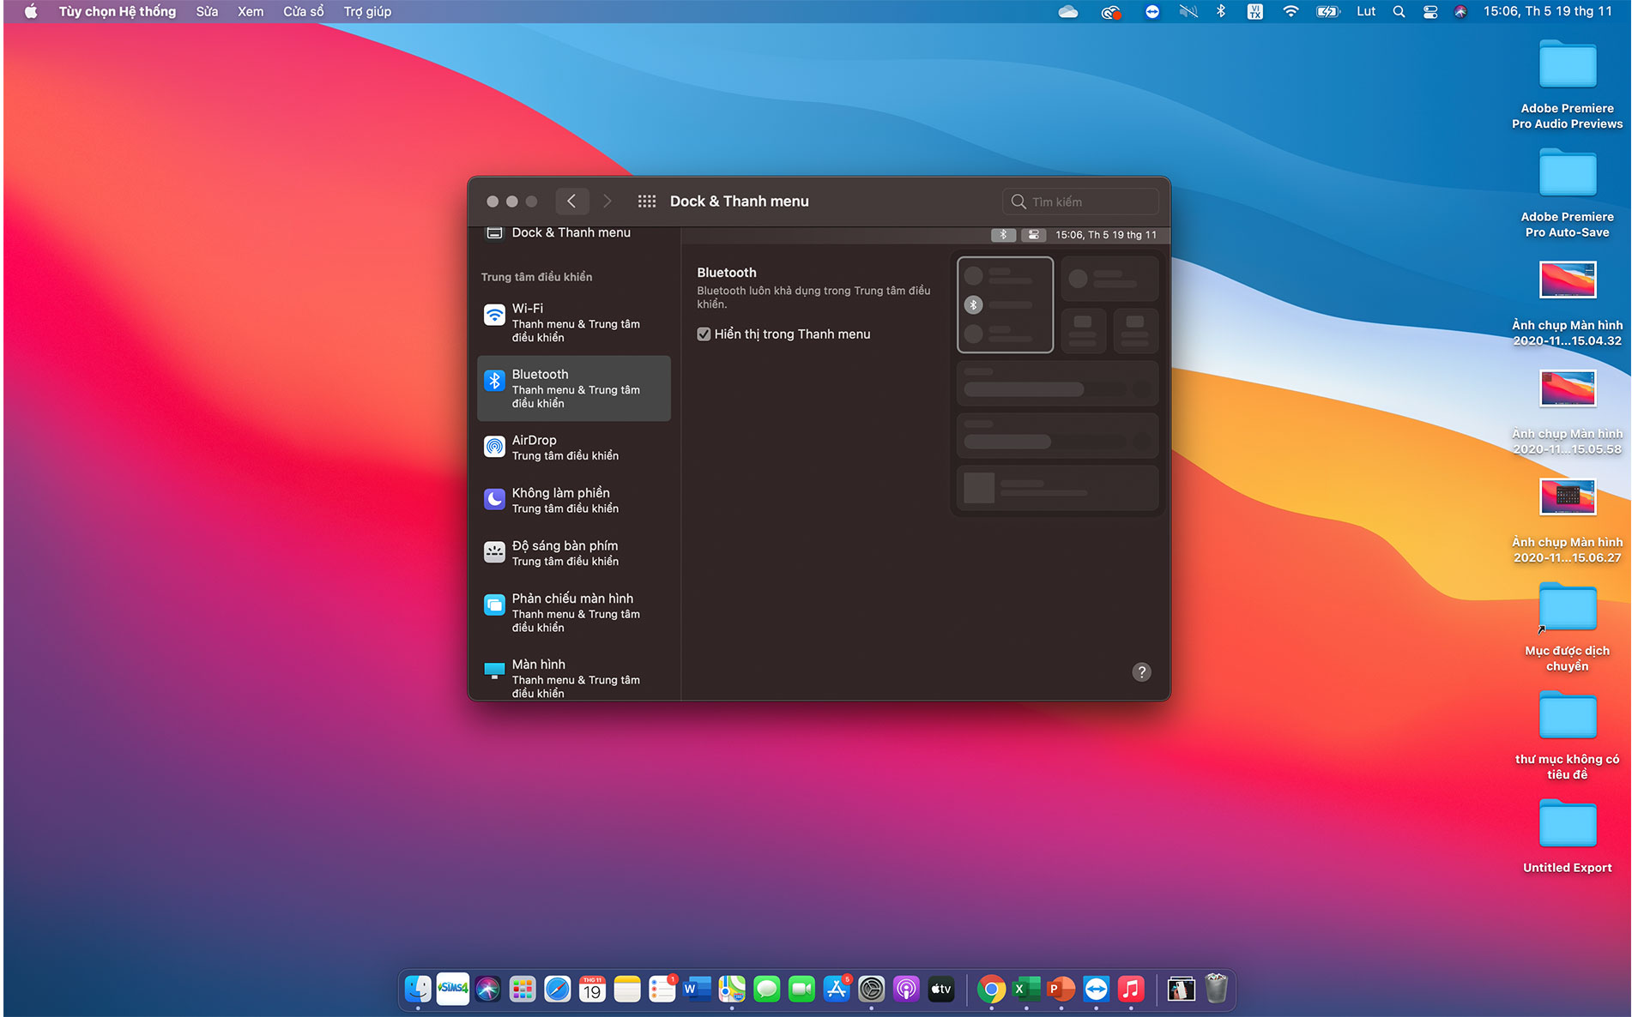Show all preferences grid
Screen dimensions: 1632x1017
647,202
